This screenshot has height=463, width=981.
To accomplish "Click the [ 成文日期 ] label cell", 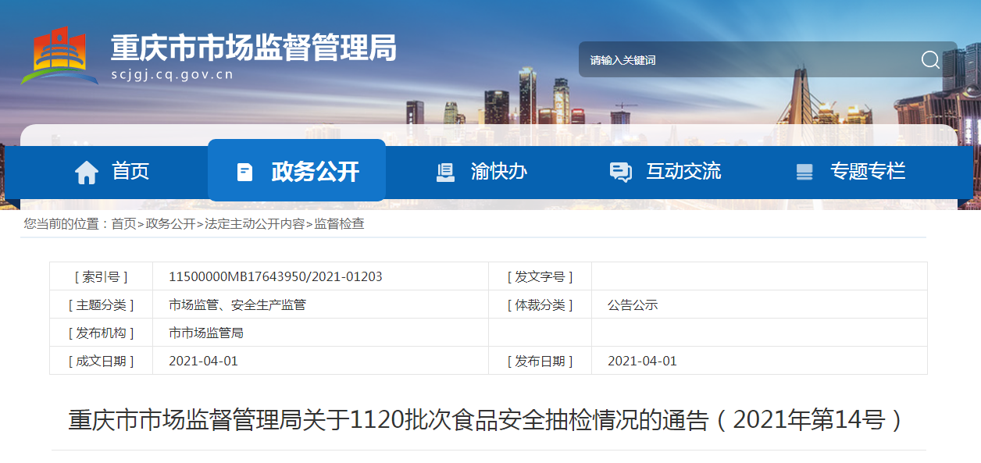I will click(101, 361).
